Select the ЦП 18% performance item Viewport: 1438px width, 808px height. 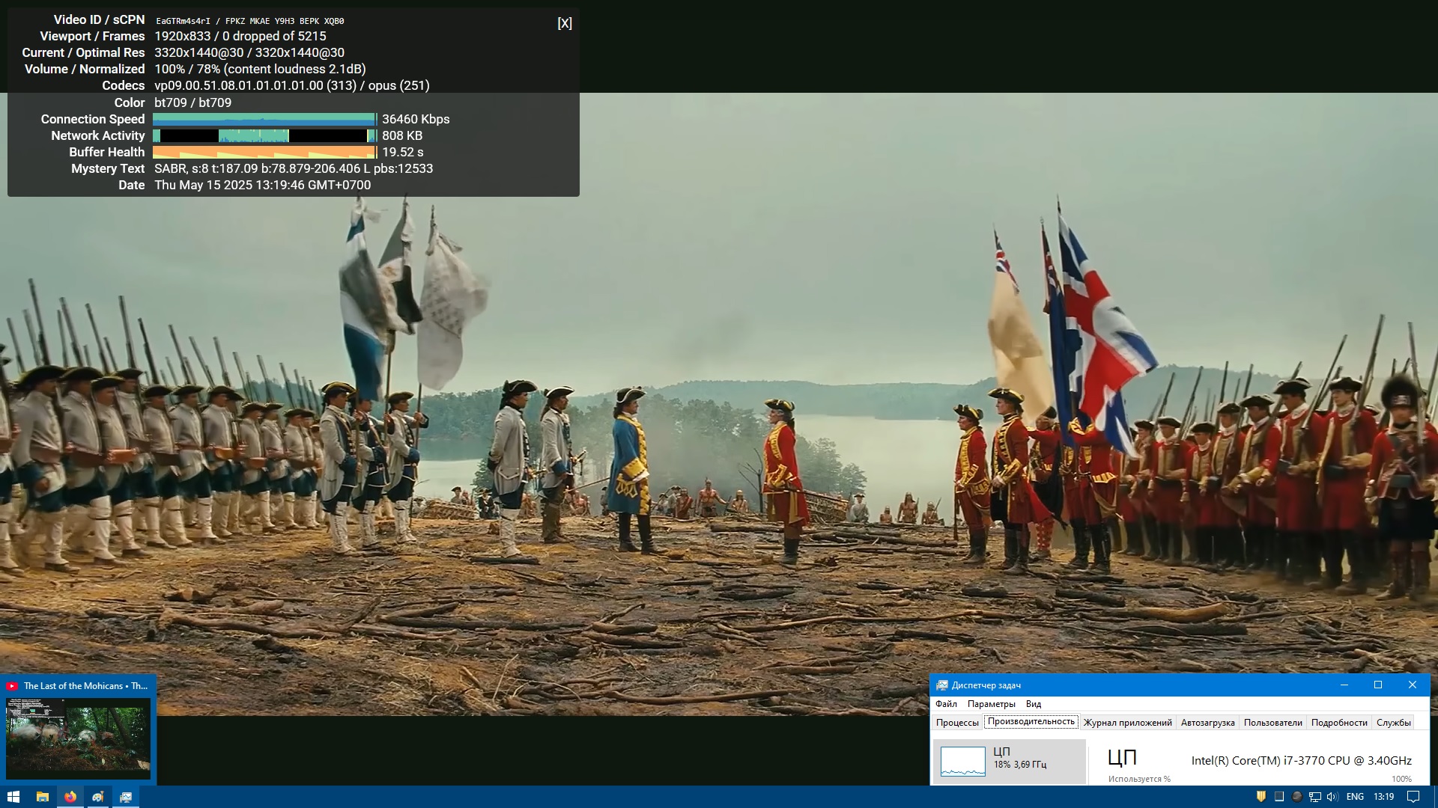(1009, 762)
